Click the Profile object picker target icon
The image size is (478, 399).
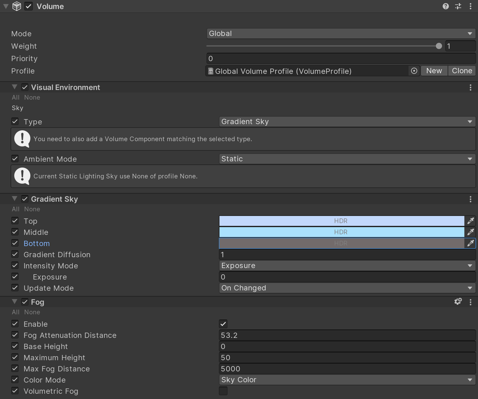point(414,71)
